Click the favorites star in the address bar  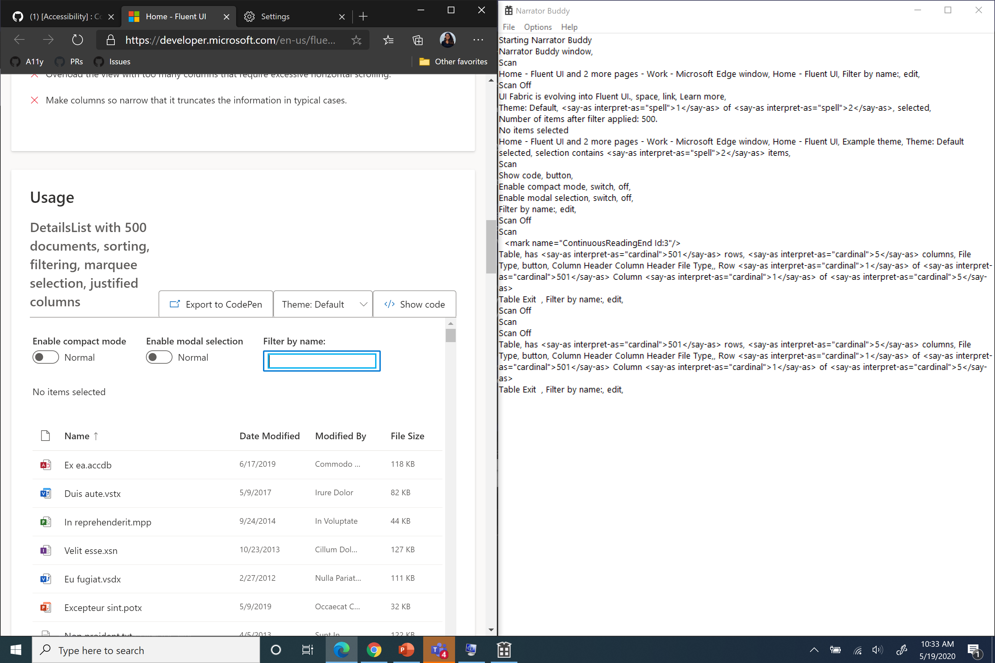click(356, 40)
